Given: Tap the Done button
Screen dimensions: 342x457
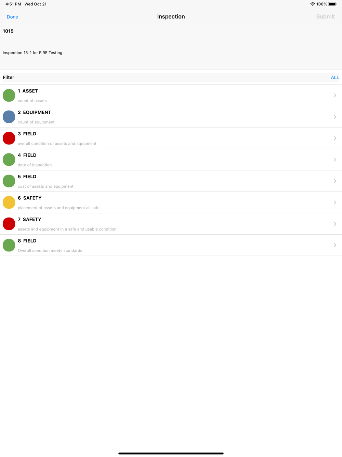Looking at the screenshot, I should pos(12,17).
